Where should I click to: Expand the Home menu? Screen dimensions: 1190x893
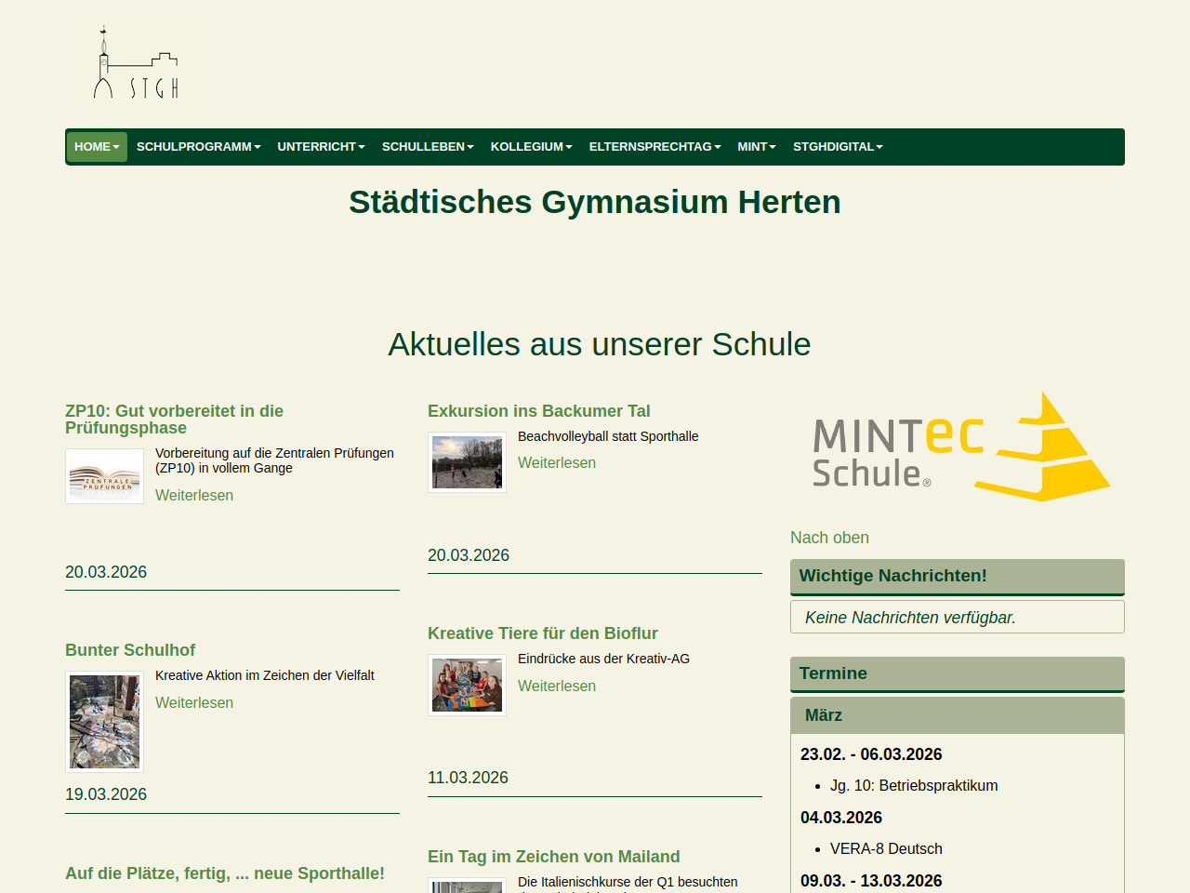(97, 147)
